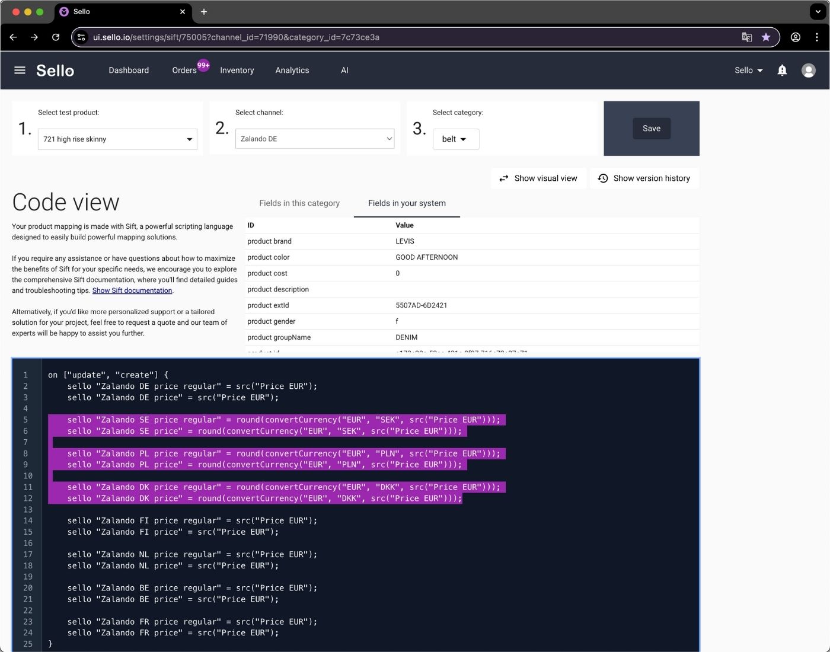Go to Dashboard
The width and height of the screenshot is (830, 652).
(x=129, y=70)
